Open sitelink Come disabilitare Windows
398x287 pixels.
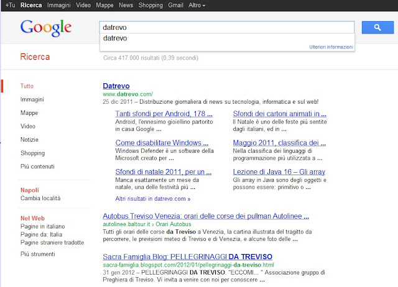pyautogui.click(x=162, y=143)
